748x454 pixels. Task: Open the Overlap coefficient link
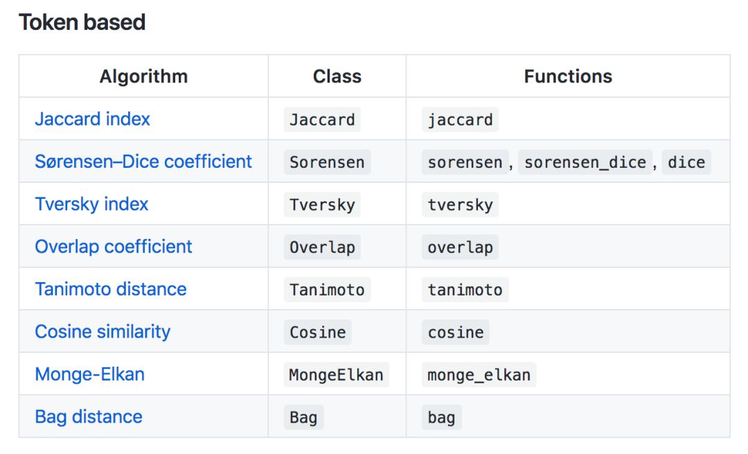click(114, 247)
